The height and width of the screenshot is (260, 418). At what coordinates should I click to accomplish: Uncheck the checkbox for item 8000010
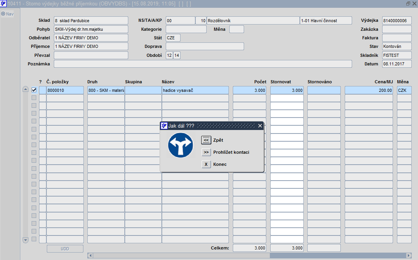coord(34,90)
